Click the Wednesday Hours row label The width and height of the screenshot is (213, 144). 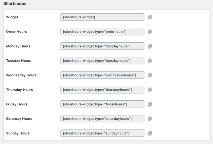click(x=21, y=75)
